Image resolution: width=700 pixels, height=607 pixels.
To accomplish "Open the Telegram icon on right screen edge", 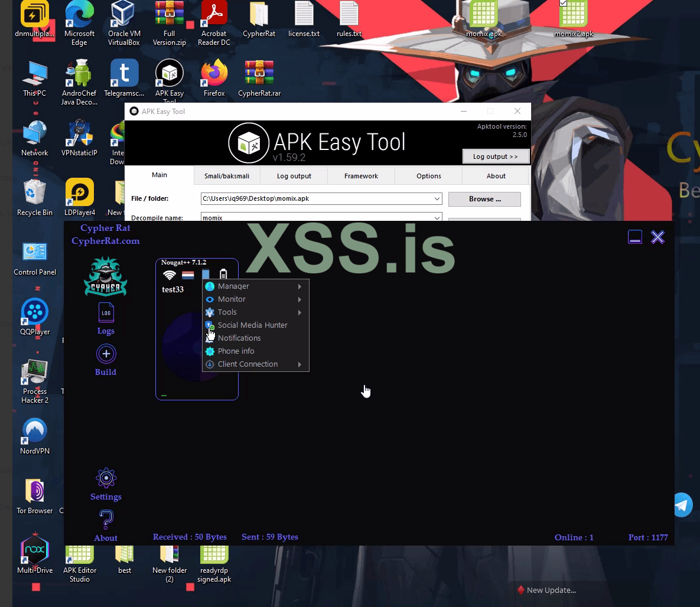I will [x=683, y=505].
